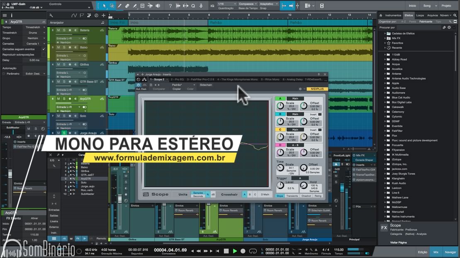The width and height of the screenshot is (460, 258).
Task: Open the video player filmstrip icon
Action: point(322,5)
